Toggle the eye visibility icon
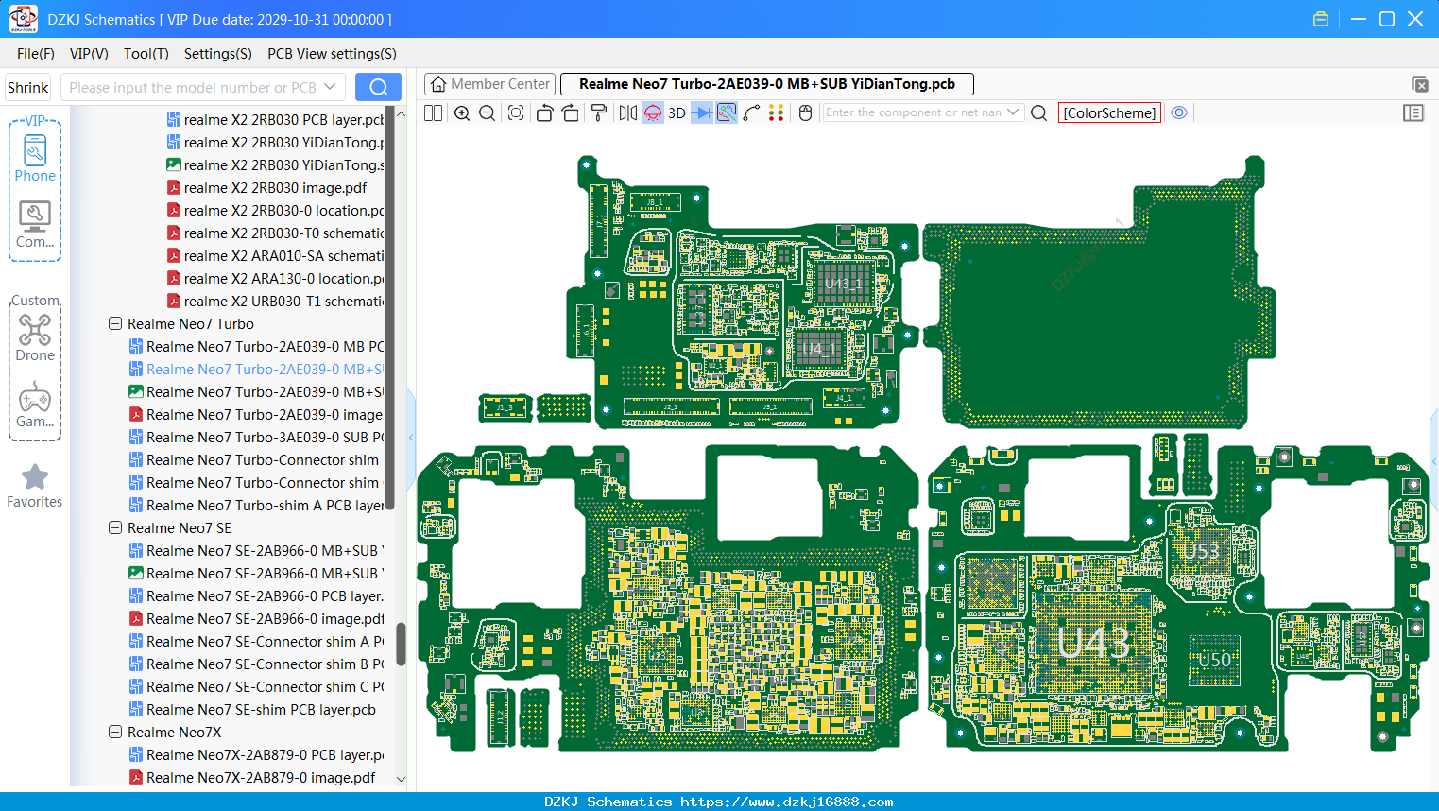The image size is (1439, 811). (x=1179, y=112)
